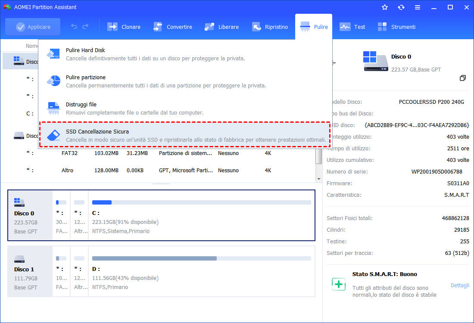474x323 pixels.
Task: Open the Strumenti menu
Action: tap(396, 27)
